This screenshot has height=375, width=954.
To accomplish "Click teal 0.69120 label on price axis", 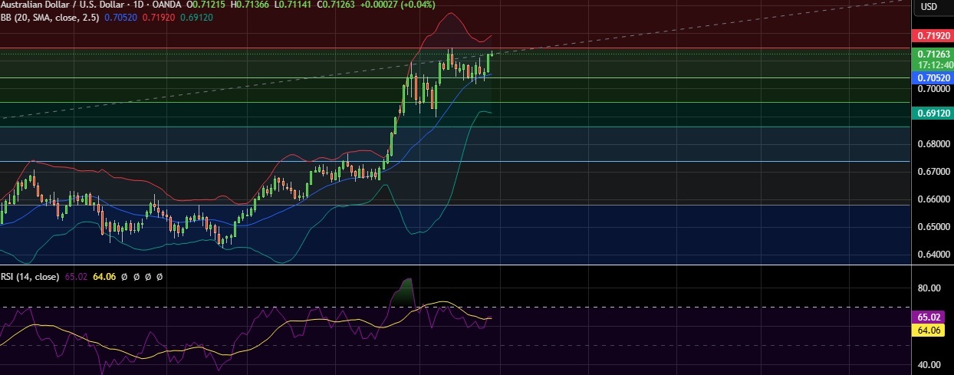I will 932,113.
